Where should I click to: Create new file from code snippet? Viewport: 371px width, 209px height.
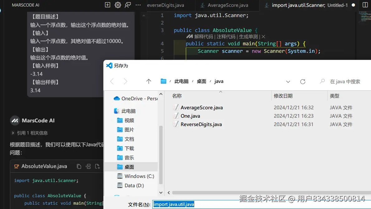click(98, 166)
